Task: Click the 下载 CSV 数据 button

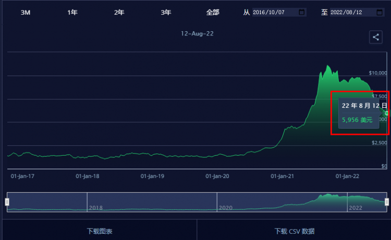Action: pos(294,231)
